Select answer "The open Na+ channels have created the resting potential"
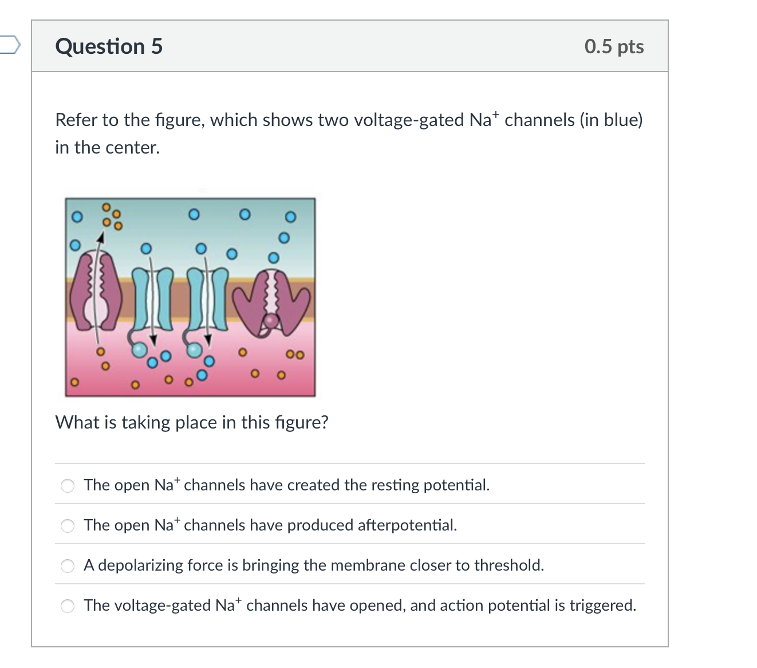 [x=286, y=485]
